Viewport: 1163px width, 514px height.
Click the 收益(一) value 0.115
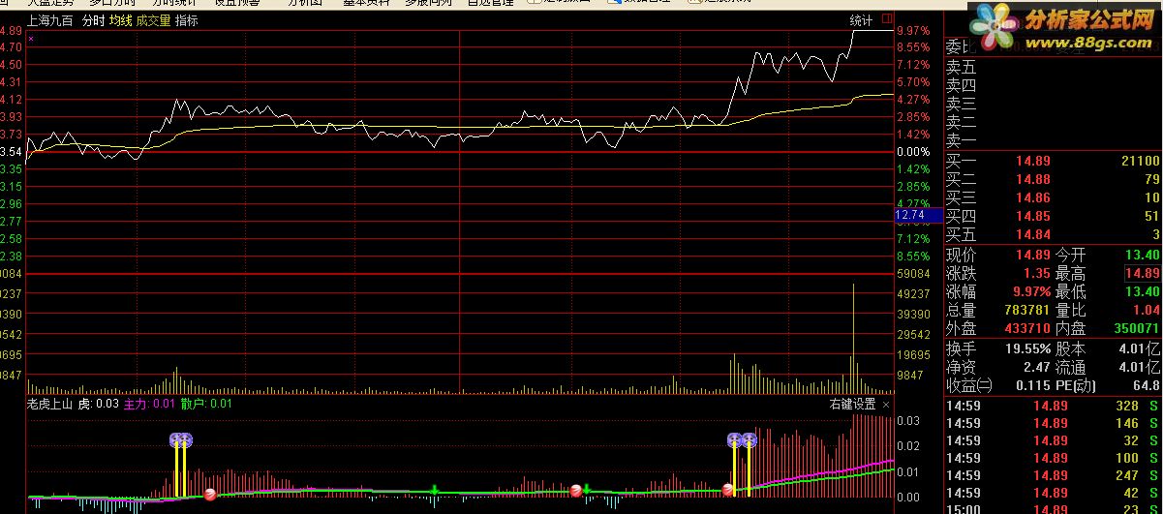[1033, 385]
